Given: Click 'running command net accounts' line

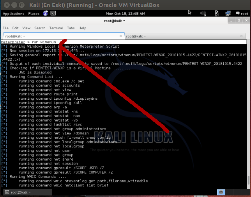Looking at the screenshot, I should click(49, 86).
